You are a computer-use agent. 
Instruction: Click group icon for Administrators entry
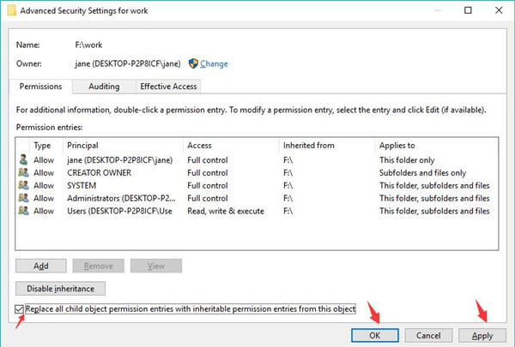(x=24, y=198)
